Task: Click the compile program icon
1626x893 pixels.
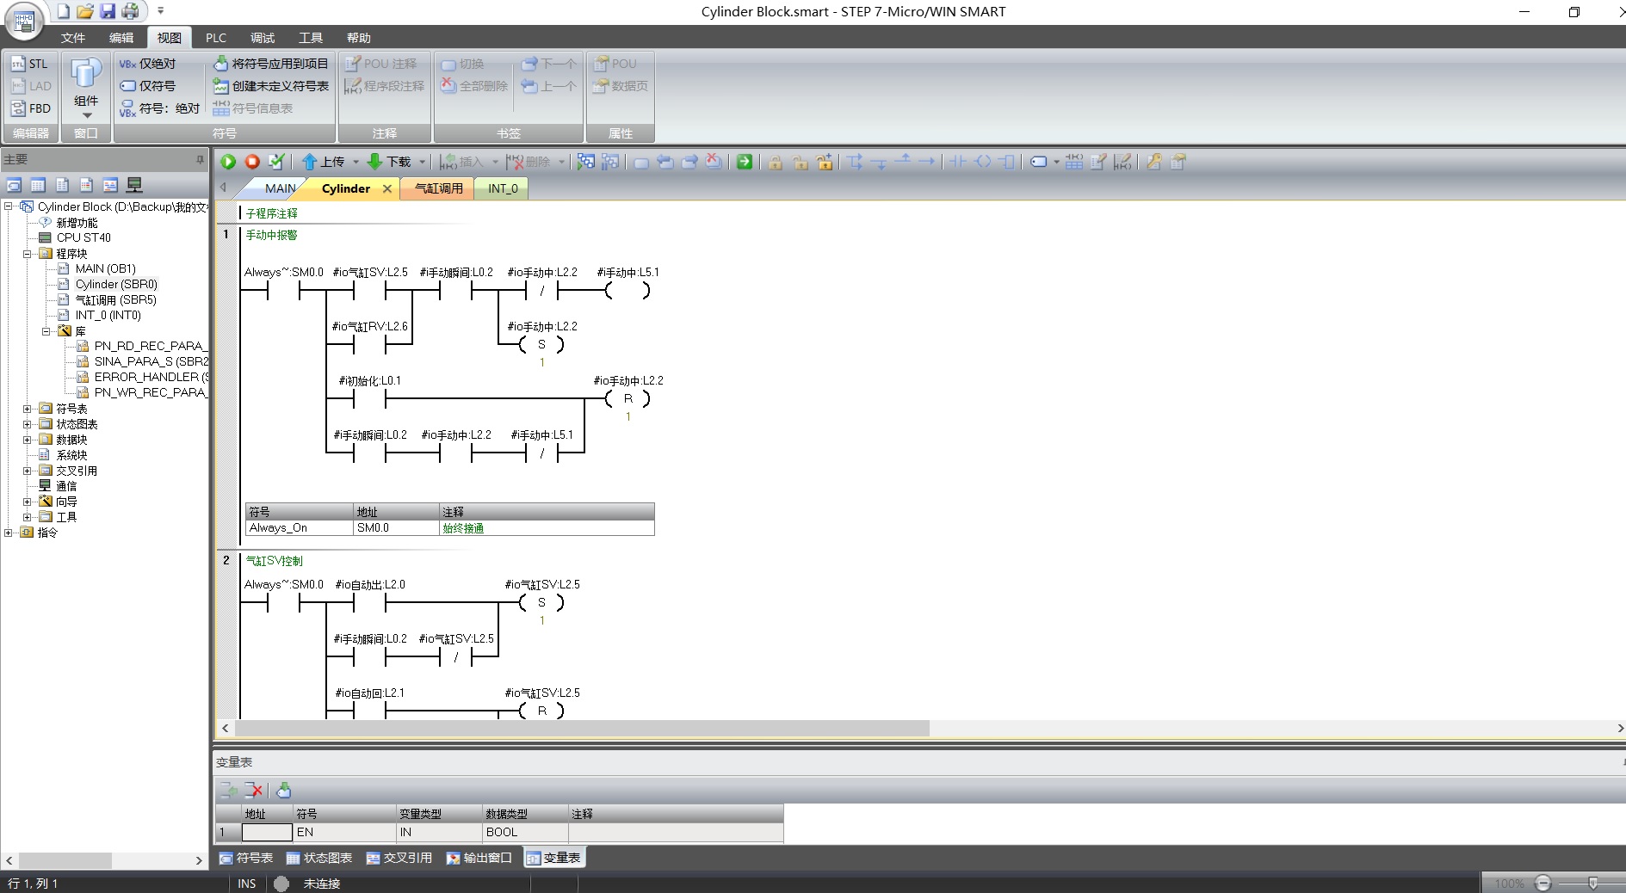Action: click(x=276, y=162)
